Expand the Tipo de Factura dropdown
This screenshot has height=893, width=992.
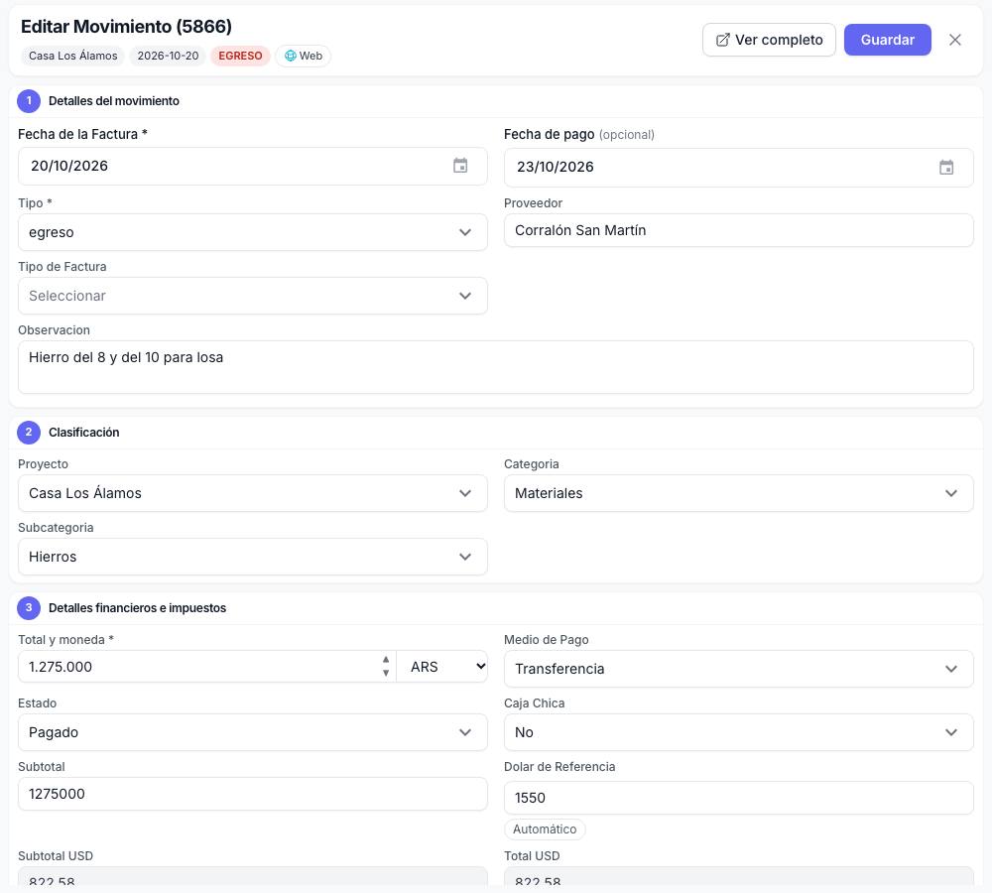(x=252, y=296)
